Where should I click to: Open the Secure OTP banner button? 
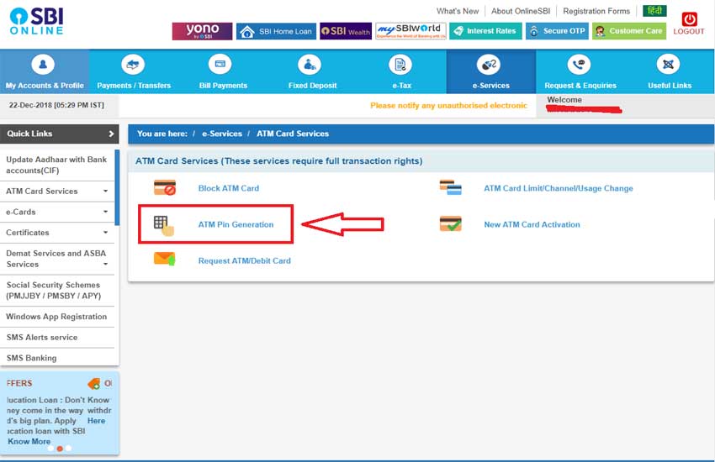pos(557,31)
